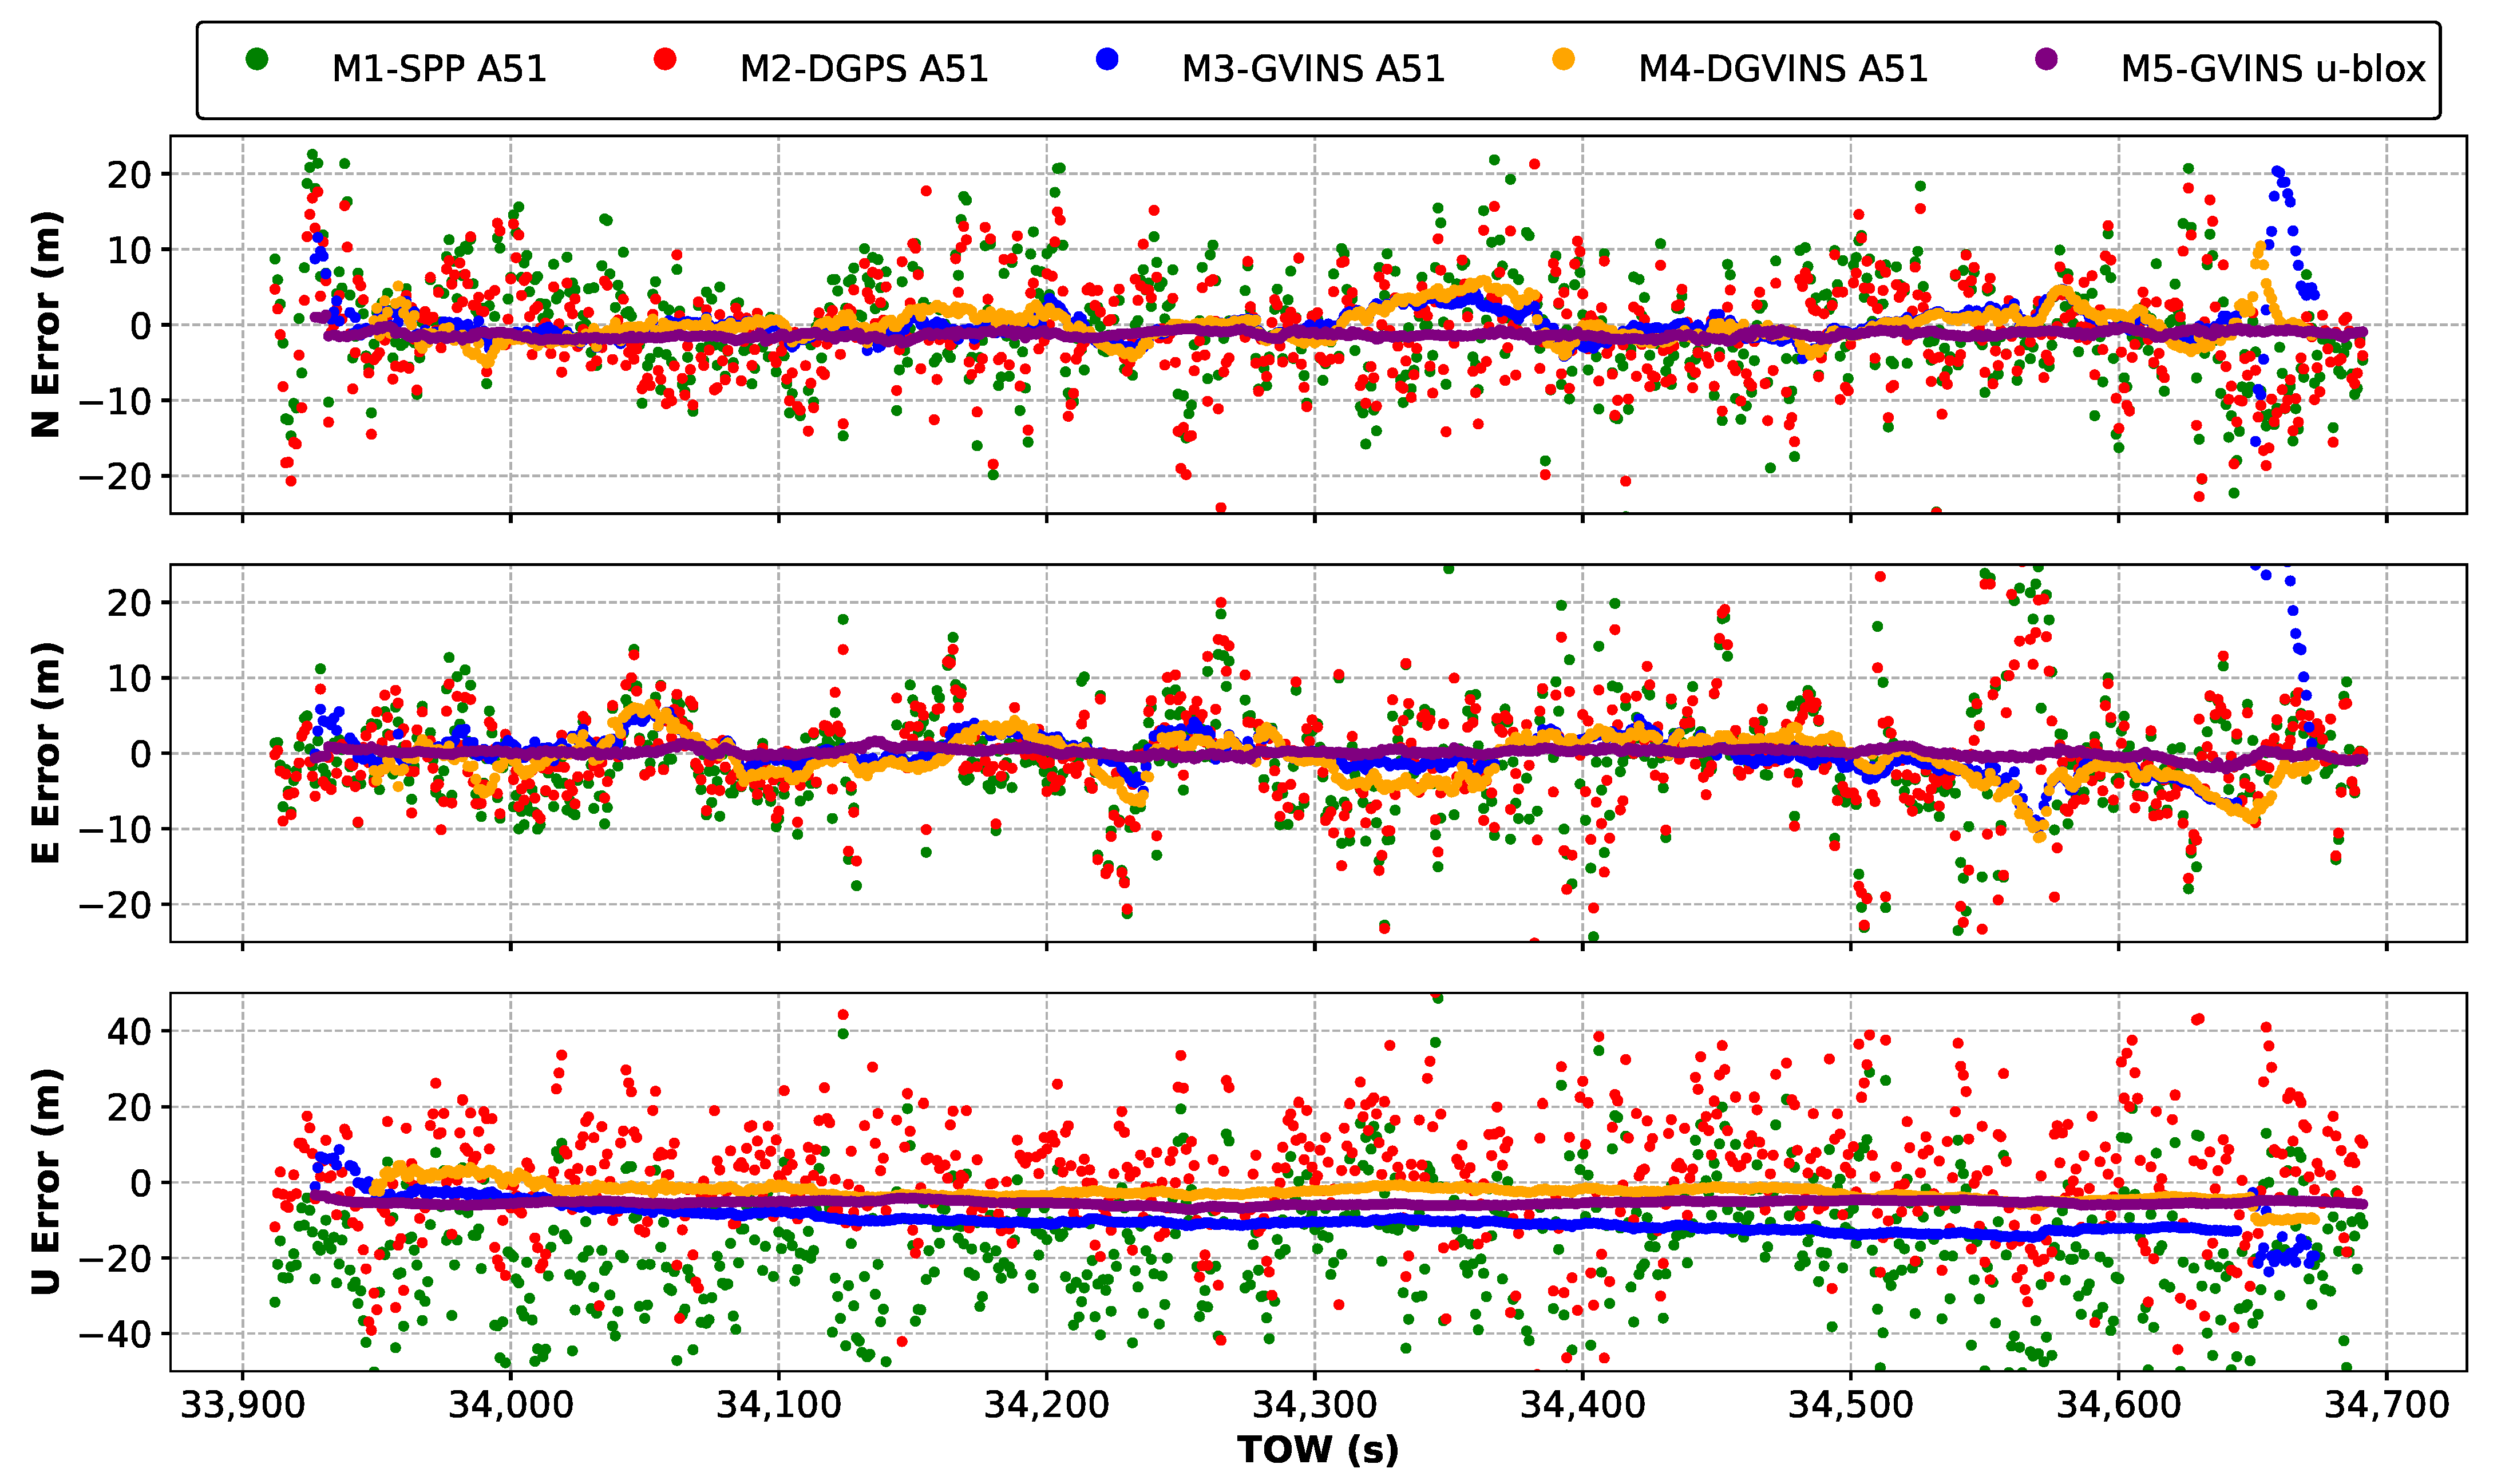This screenshot has height=1484, width=2501.
Task: Select the M1-SPP A51 legend label
Action: click(439, 69)
